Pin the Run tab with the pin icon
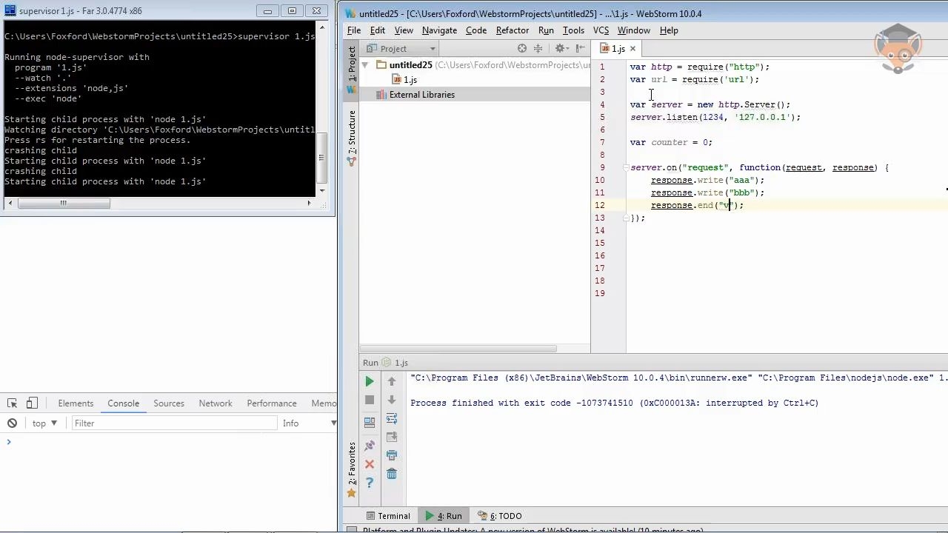This screenshot has width=948, height=533. (370, 446)
